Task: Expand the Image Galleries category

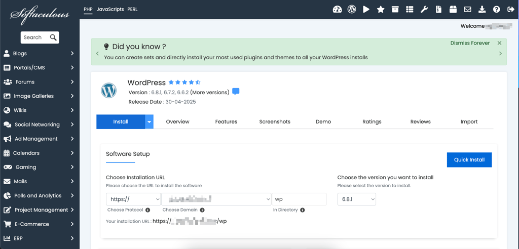Action: tap(40, 96)
